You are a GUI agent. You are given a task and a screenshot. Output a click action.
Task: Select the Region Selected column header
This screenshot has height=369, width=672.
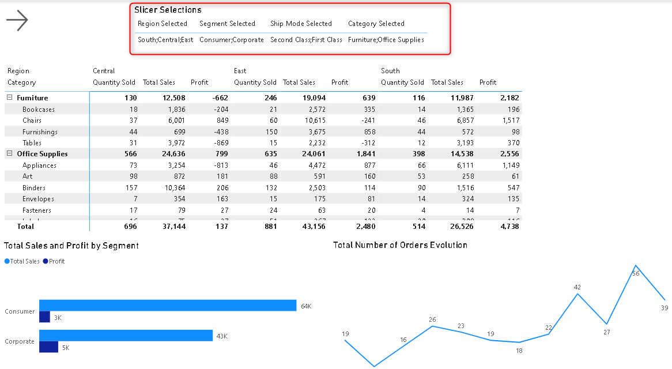(x=162, y=24)
